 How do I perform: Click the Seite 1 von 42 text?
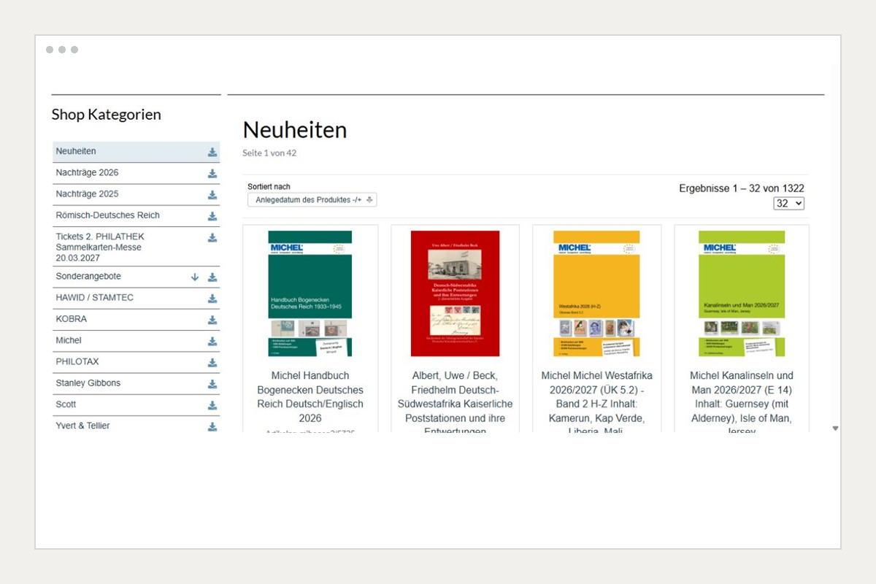pyautogui.click(x=269, y=153)
